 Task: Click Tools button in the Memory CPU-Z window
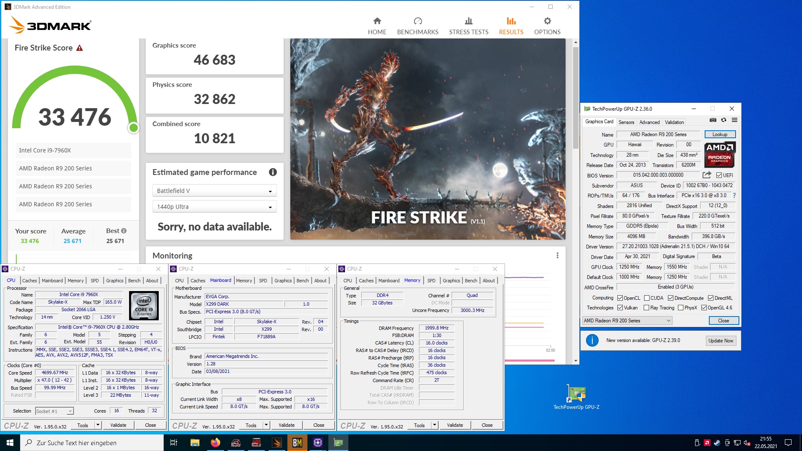419,425
